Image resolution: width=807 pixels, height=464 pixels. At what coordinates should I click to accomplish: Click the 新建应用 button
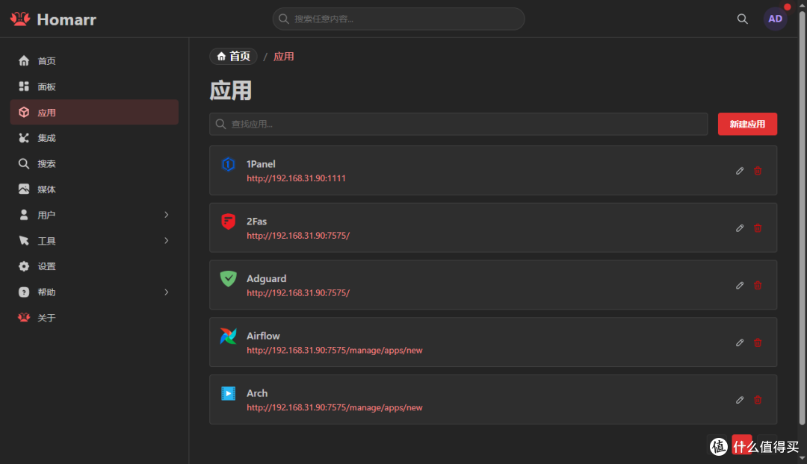[747, 124]
